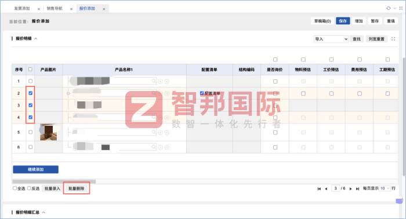Go to the previous page

pos(326,189)
